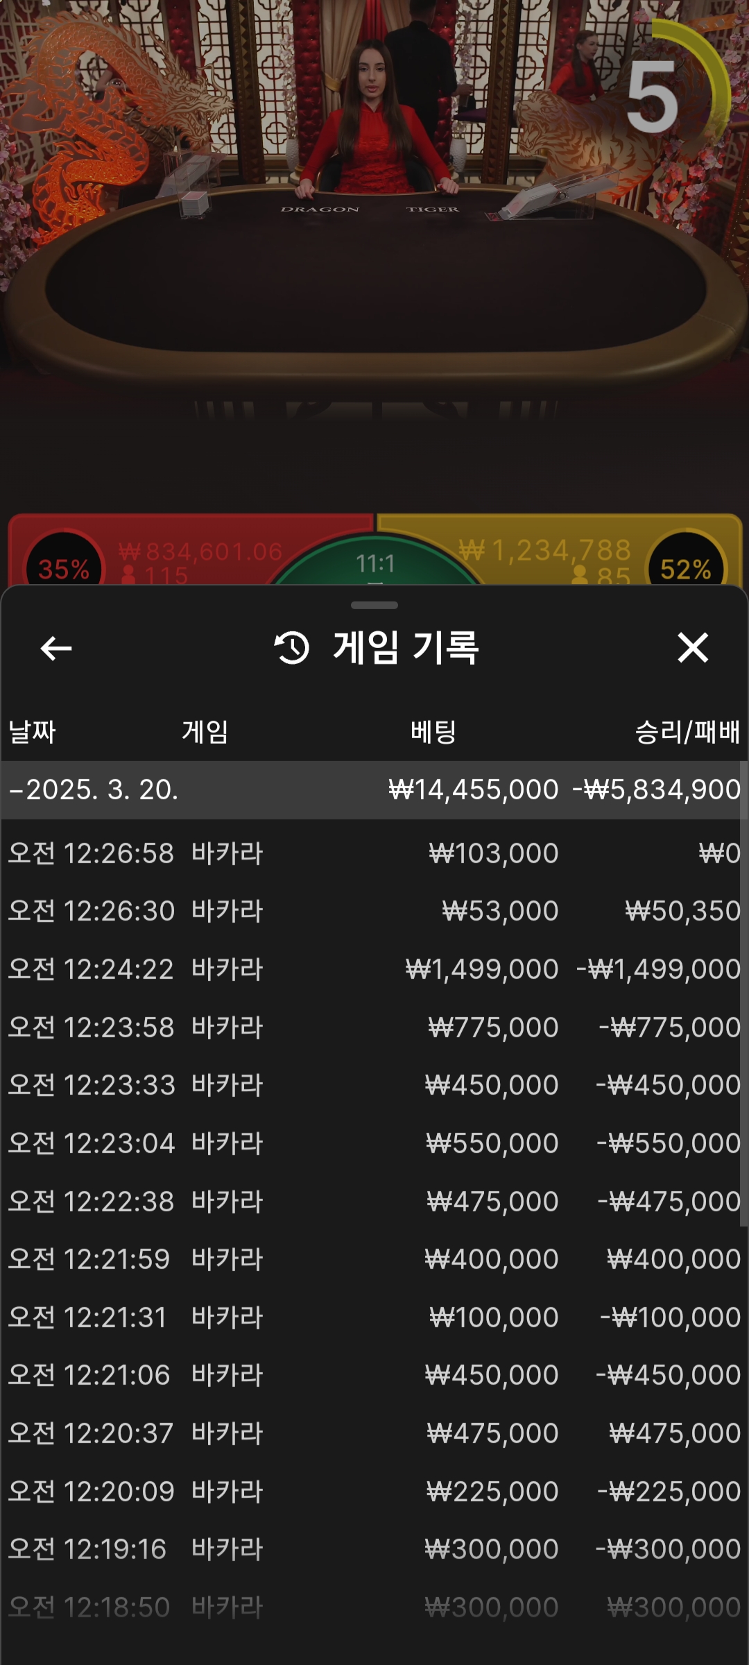Open the 오전 12:26:30 record row

click(x=374, y=911)
